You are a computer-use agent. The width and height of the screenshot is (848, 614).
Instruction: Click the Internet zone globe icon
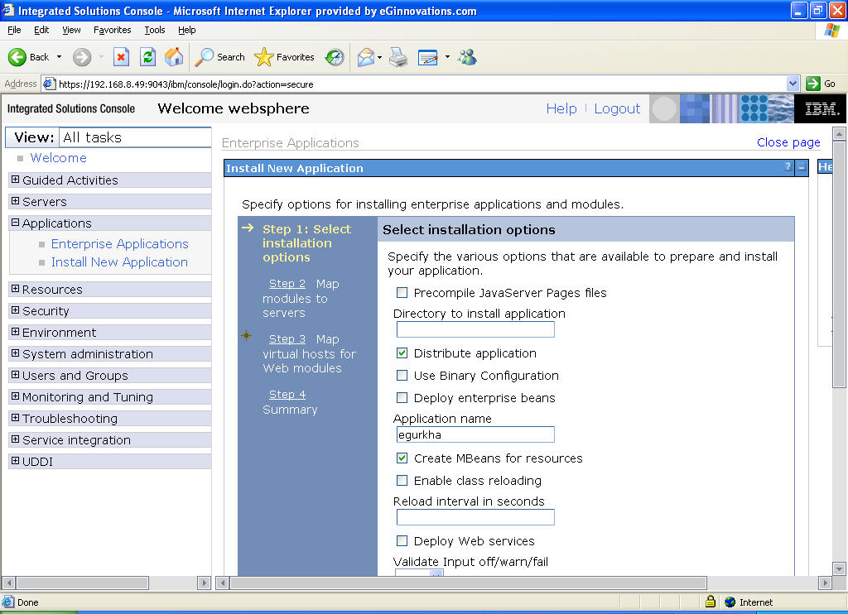pyautogui.click(x=730, y=602)
